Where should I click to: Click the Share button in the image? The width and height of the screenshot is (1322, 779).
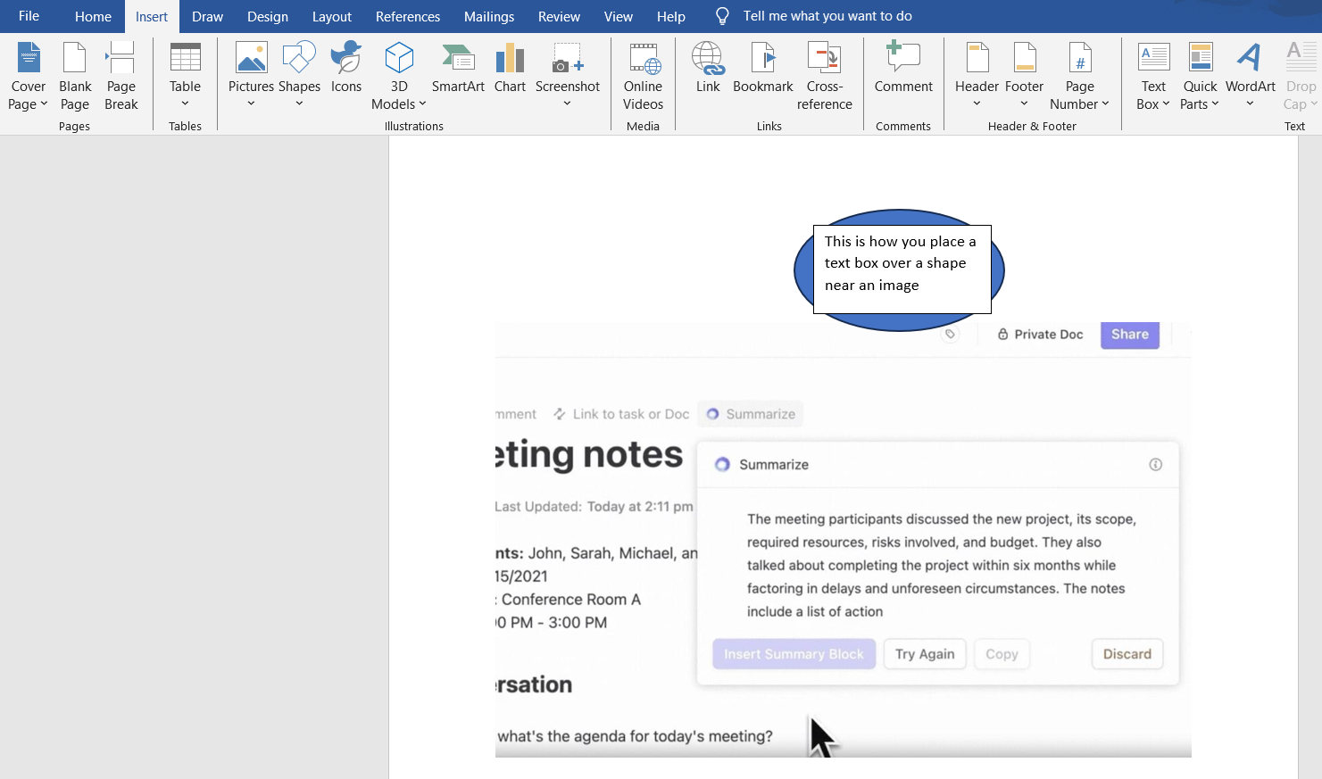pos(1129,335)
